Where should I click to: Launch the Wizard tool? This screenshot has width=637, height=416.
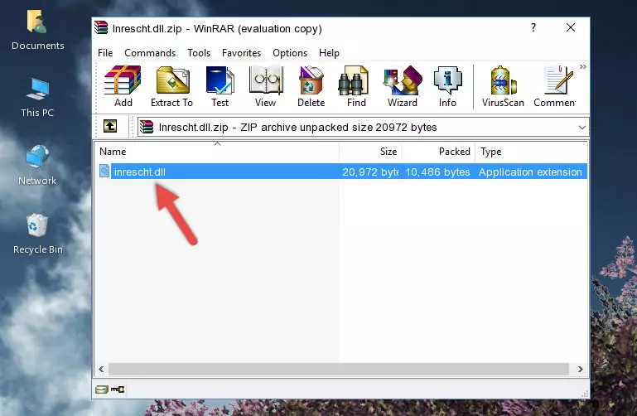coord(403,86)
